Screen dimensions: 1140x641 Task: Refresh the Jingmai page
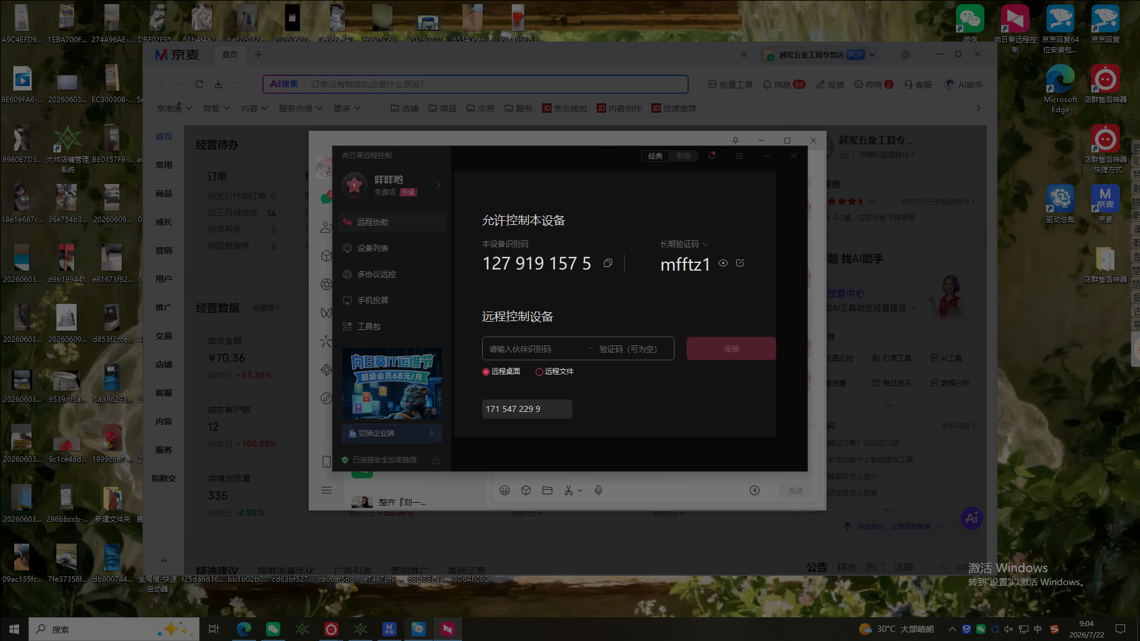click(x=199, y=84)
